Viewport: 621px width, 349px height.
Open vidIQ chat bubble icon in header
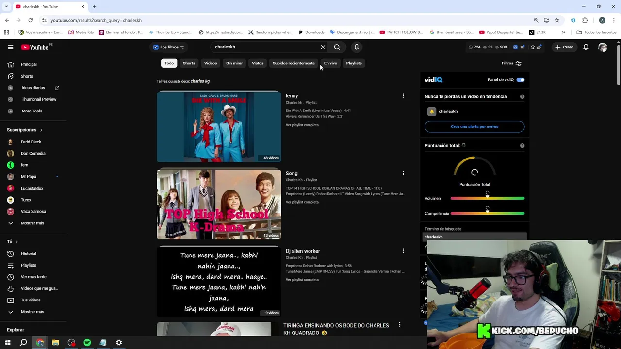539,47
